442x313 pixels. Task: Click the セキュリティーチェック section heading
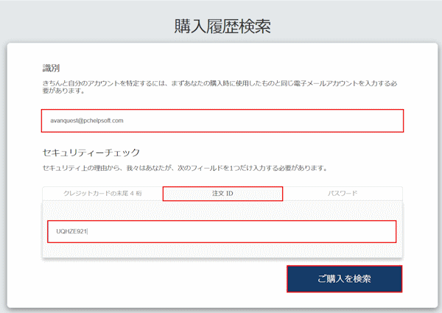click(91, 153)
